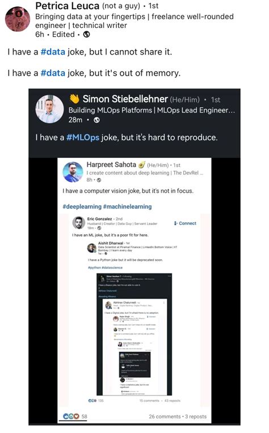Connect with Eric Gonzalez

pyautogui.click(x=185, y=223)
